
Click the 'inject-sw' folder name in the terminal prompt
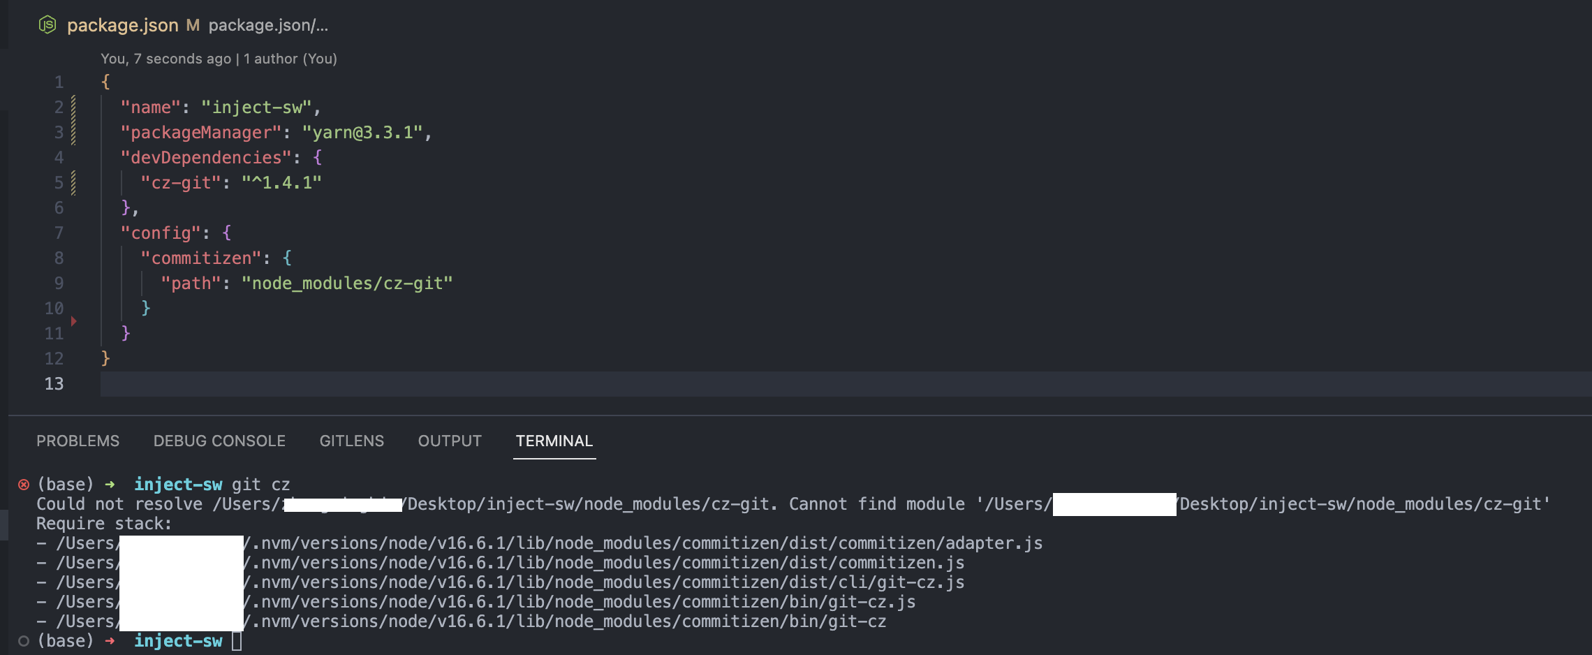click(179, 484)
